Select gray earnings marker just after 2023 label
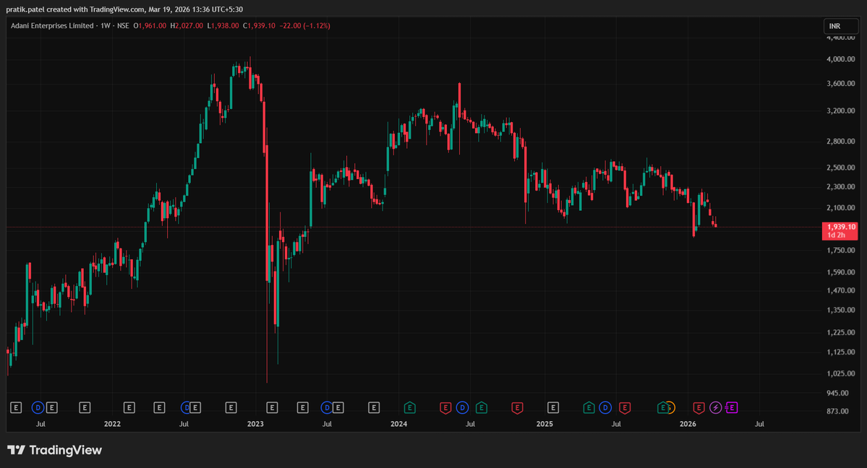Image resolution: width=867 pixels, height=468 pixels. pyautogui.click(x=272, y=408)
